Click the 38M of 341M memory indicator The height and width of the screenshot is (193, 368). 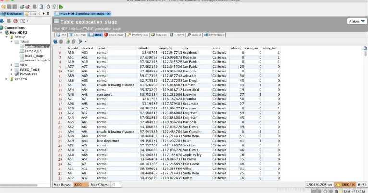coord(354,191)
